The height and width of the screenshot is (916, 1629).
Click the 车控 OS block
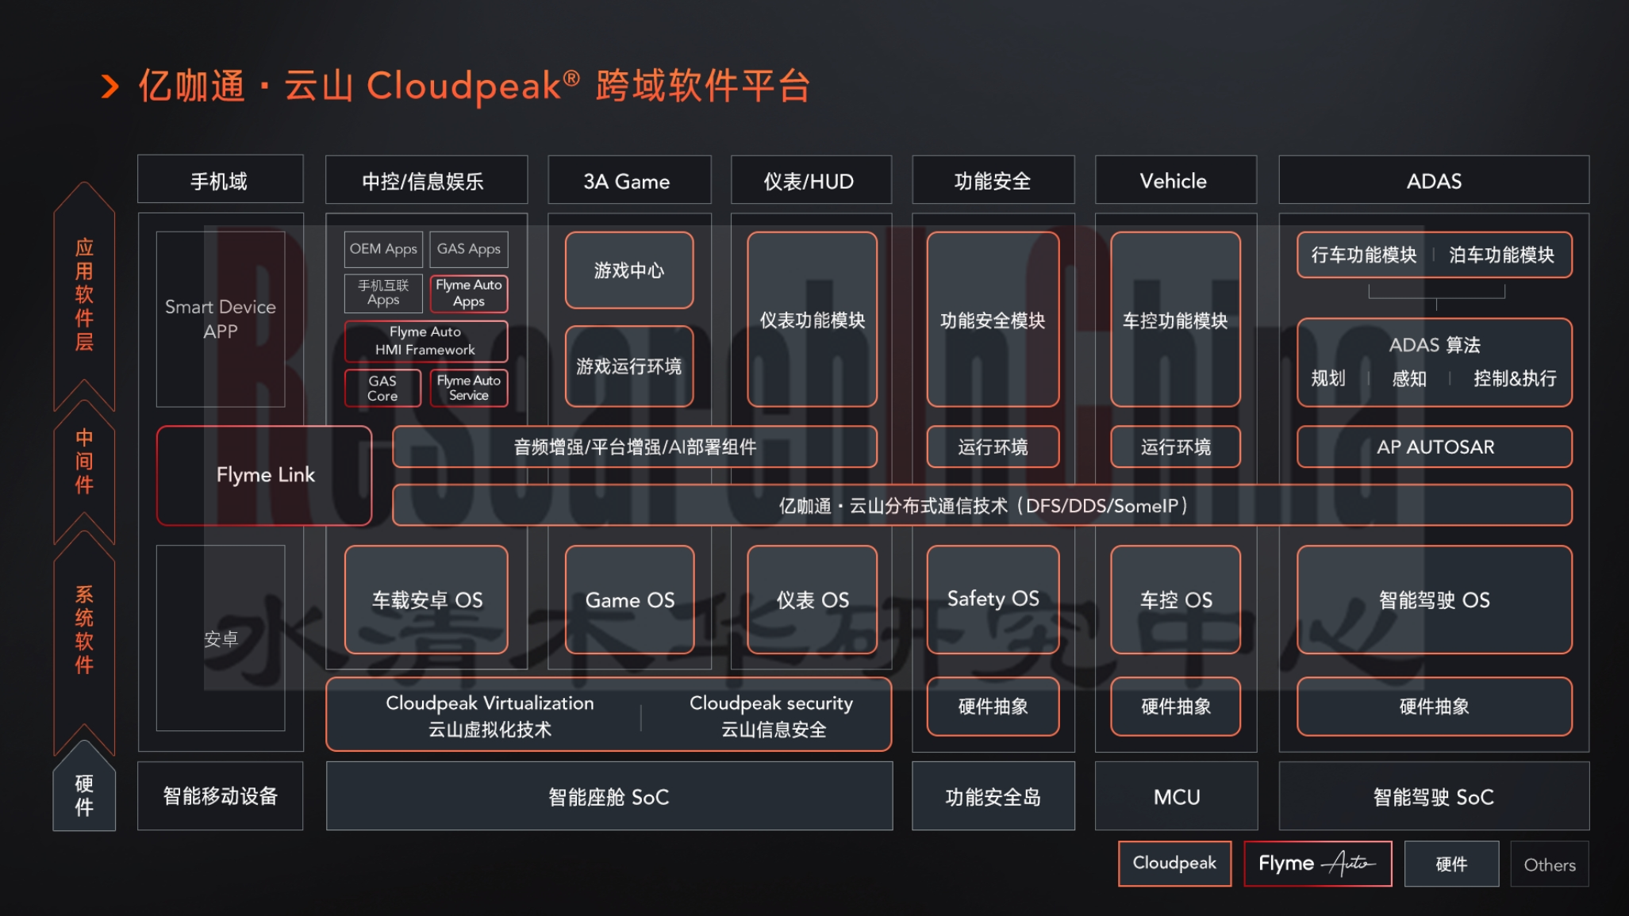[x=1175, y=600]
